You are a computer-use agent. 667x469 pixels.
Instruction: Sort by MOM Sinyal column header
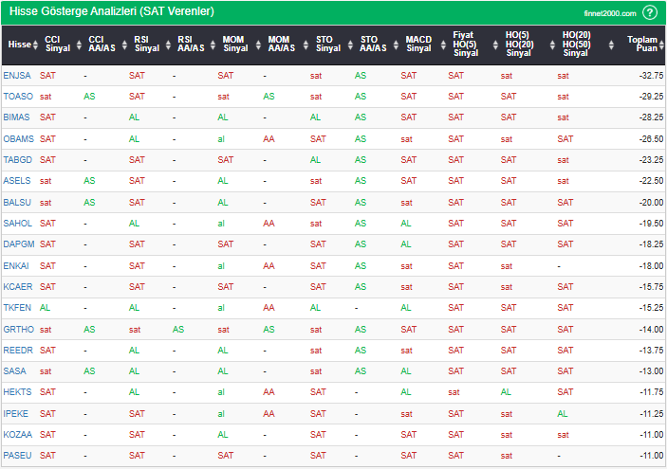(234, 45)
